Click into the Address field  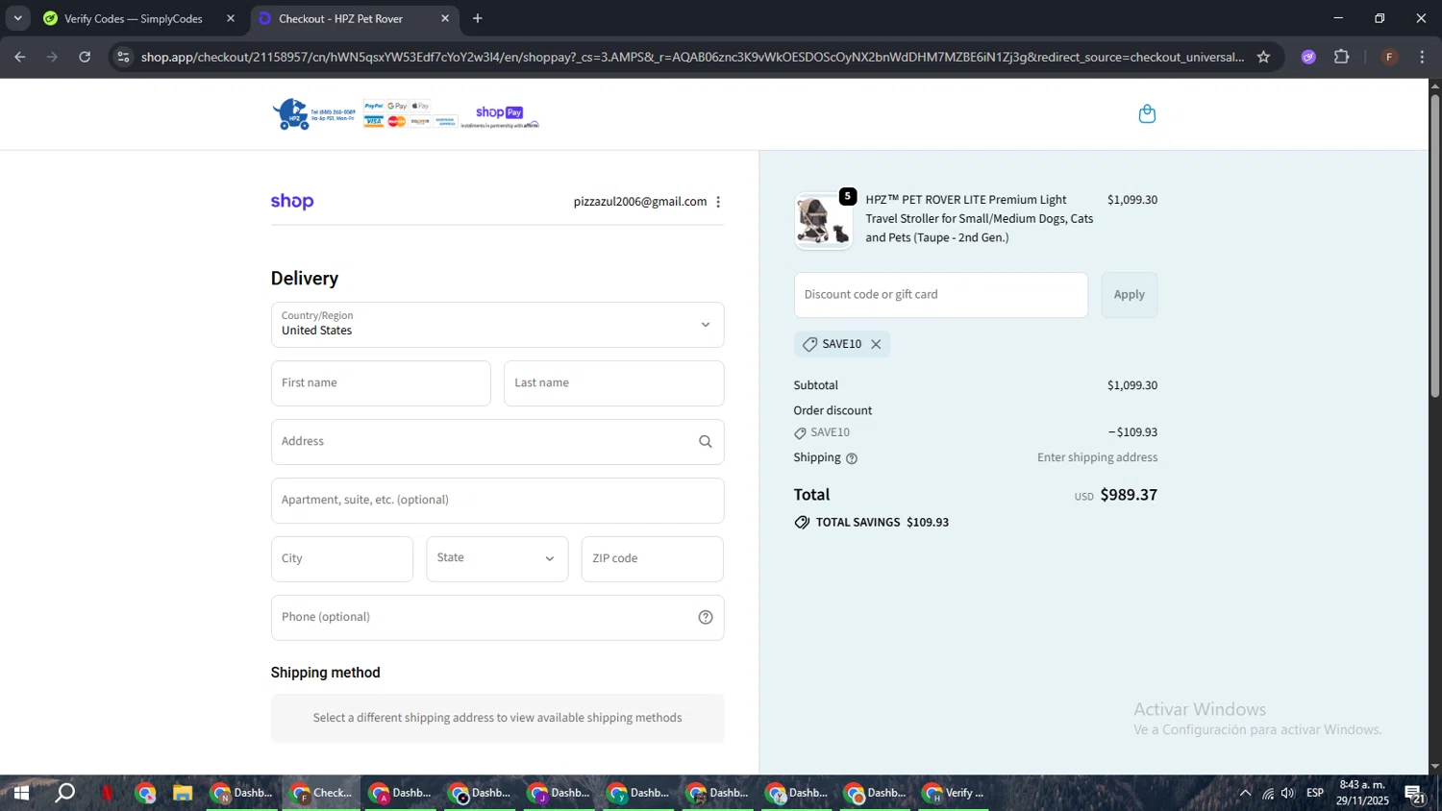[x=497, y=442]
